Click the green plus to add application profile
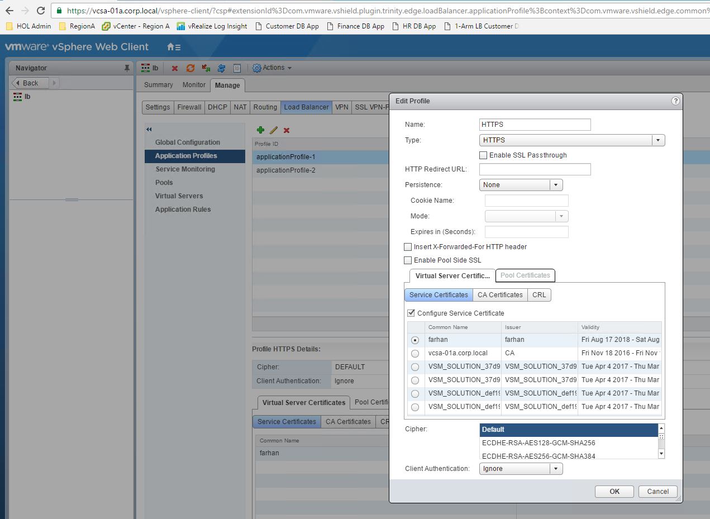This screenshot has height=519, width=710. click(260, 130)
